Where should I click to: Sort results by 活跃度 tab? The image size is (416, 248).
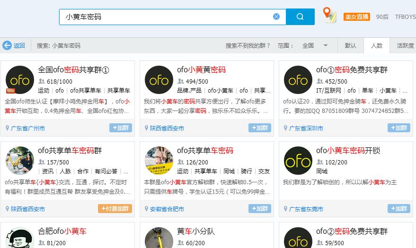coord(405,46)
